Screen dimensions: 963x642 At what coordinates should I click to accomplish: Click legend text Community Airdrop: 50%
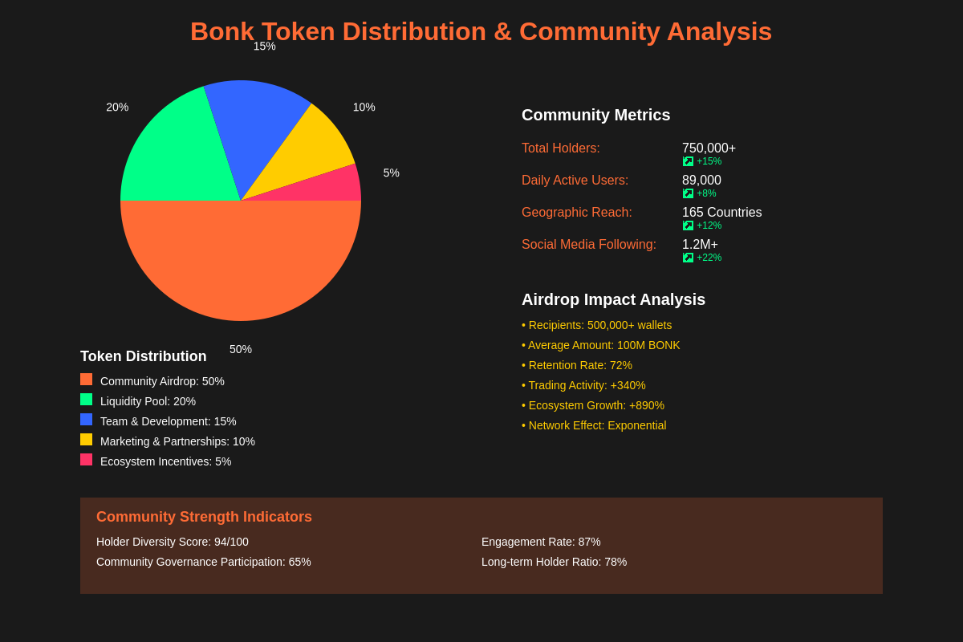(x=162, y=381)
